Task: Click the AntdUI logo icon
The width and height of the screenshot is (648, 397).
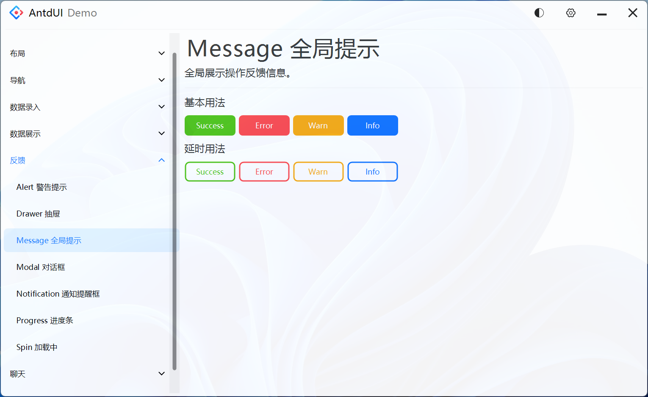Action: coord(16,13)
